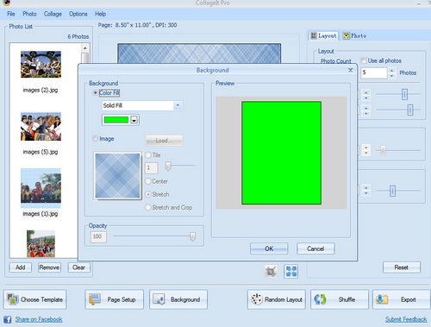
Task: Click the Add photo button
Action: (21, 267)
